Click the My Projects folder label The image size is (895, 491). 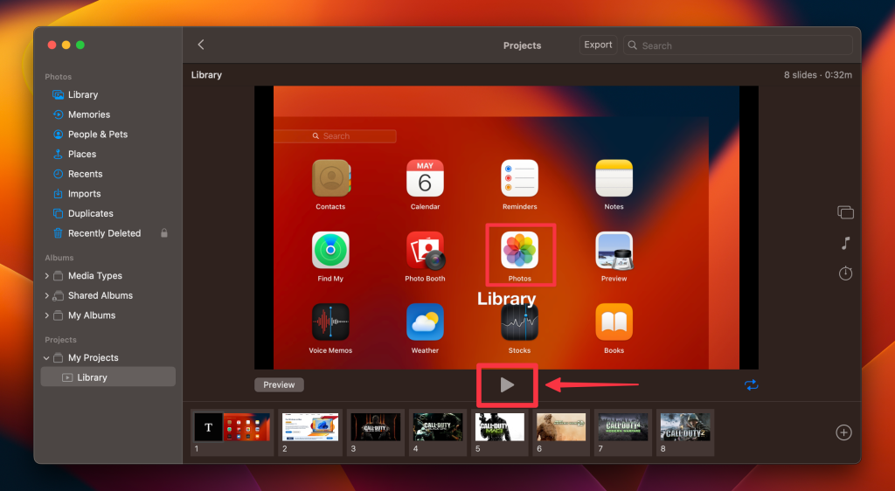(93, 357)
